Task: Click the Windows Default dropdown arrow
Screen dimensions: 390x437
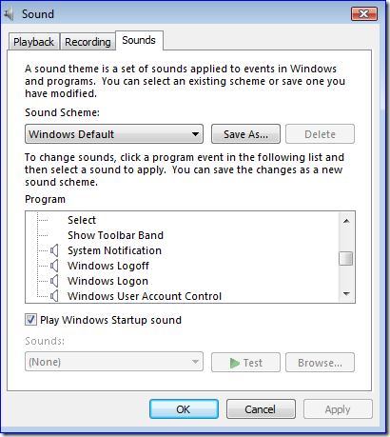Action: [x=195, y=134]
